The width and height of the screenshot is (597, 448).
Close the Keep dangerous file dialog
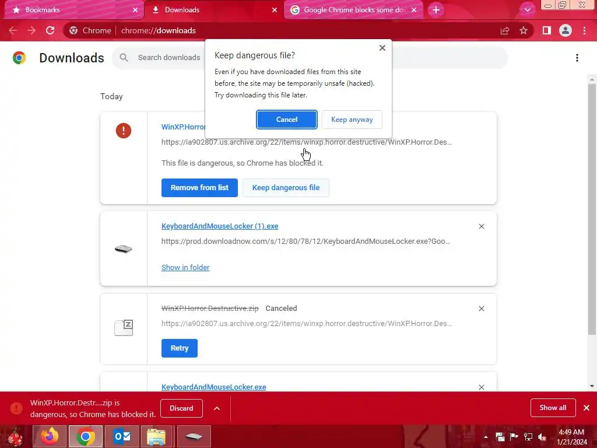click(382, 48)
